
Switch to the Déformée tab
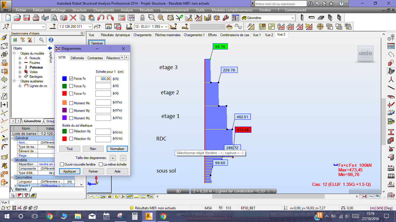tap(77, 58)
